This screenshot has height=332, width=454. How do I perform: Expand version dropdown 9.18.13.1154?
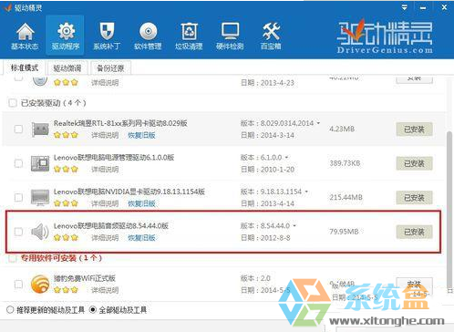point(306,192)
